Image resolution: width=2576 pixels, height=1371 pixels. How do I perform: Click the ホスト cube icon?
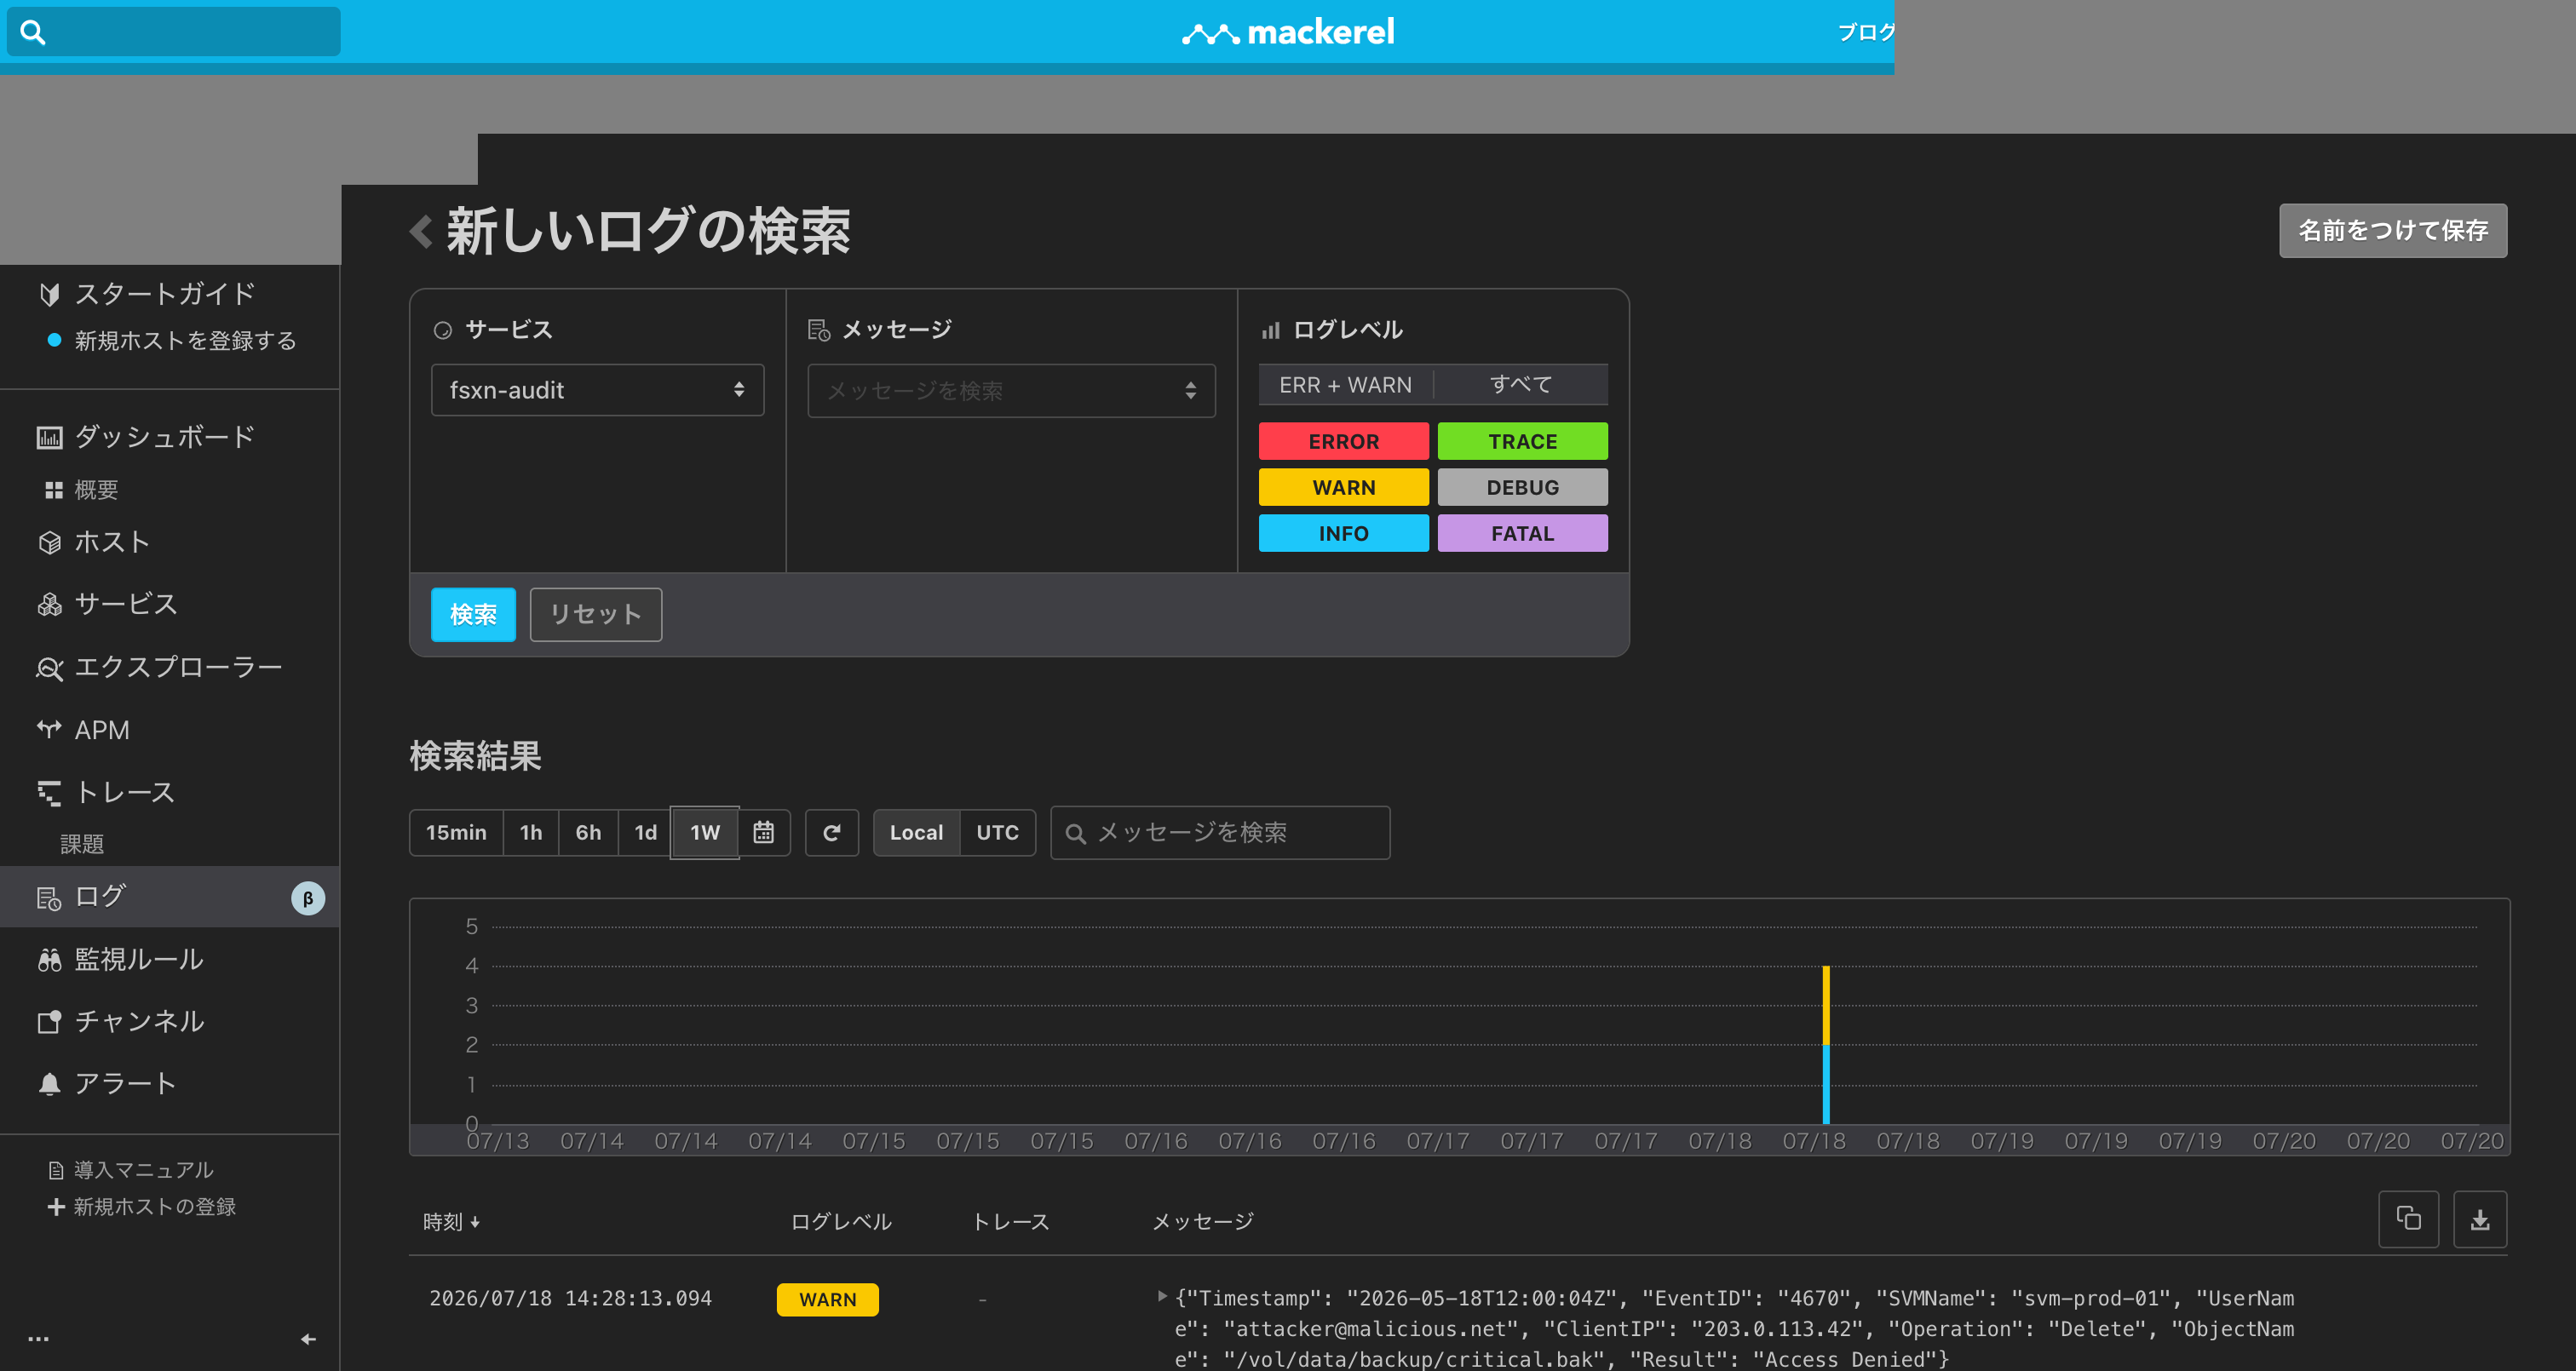click(x=49, y=543)
